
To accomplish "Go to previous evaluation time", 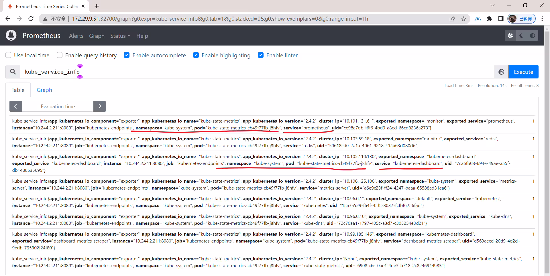I will click(16, 106).
